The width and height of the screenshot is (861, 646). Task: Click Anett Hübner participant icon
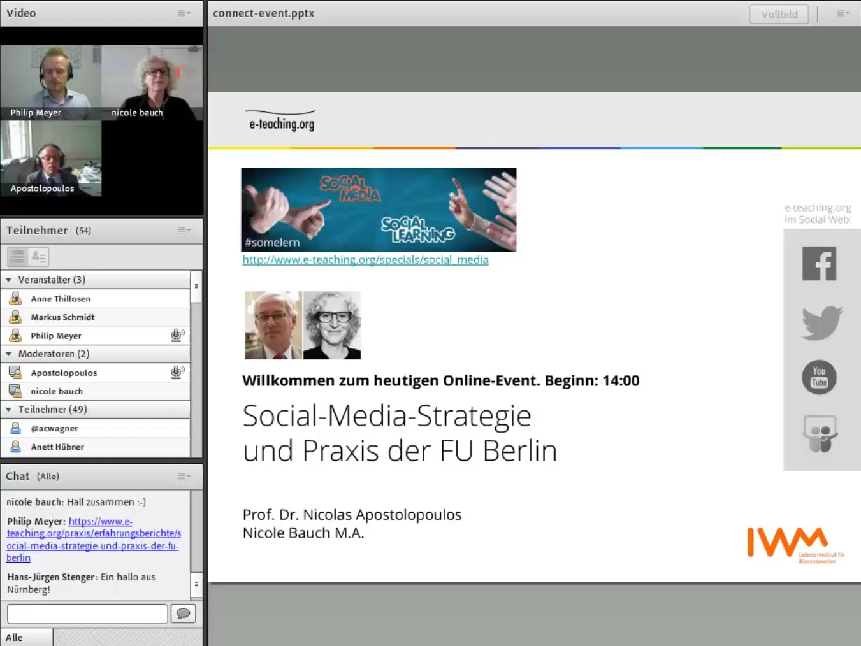click(15, 447)
